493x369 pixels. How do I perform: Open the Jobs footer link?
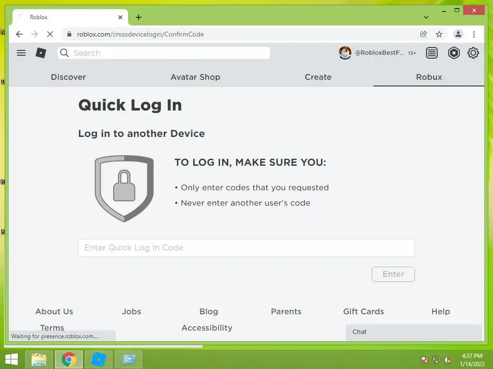131,311
